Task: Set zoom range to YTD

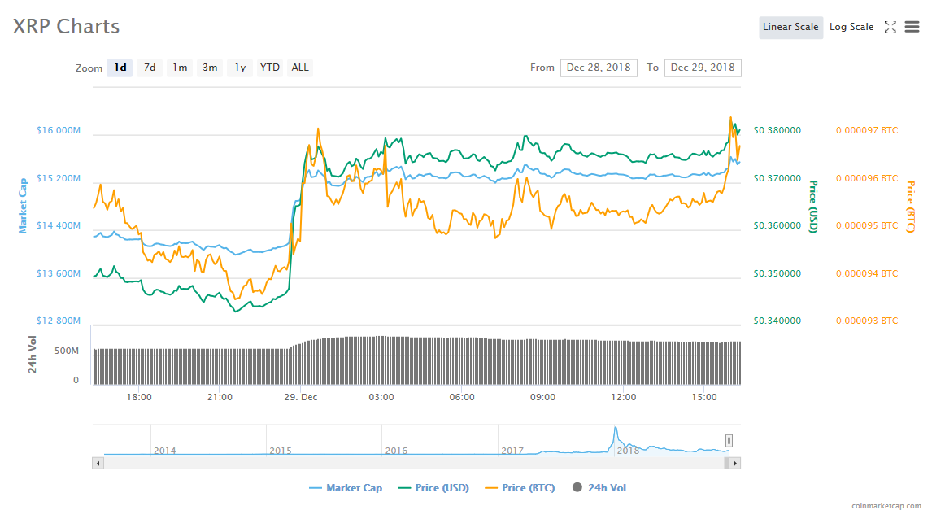Action: click(x=270, y=68)
